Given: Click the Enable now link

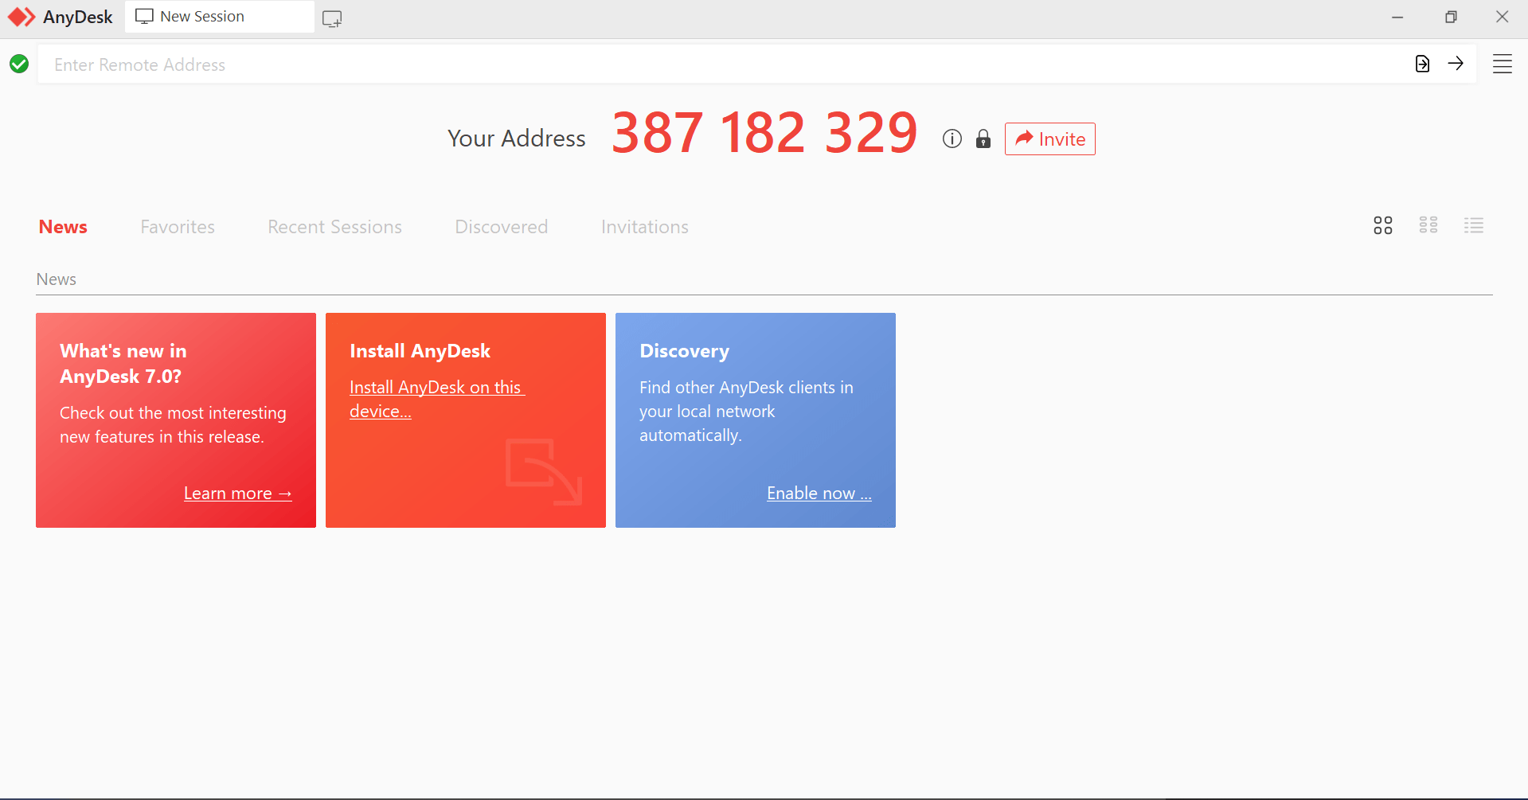Looking at the screenshot, I should click(x=819, y=494).
